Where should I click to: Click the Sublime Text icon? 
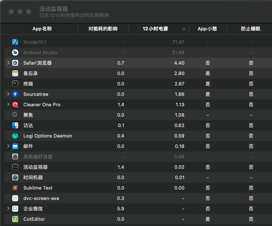(15, 188)
